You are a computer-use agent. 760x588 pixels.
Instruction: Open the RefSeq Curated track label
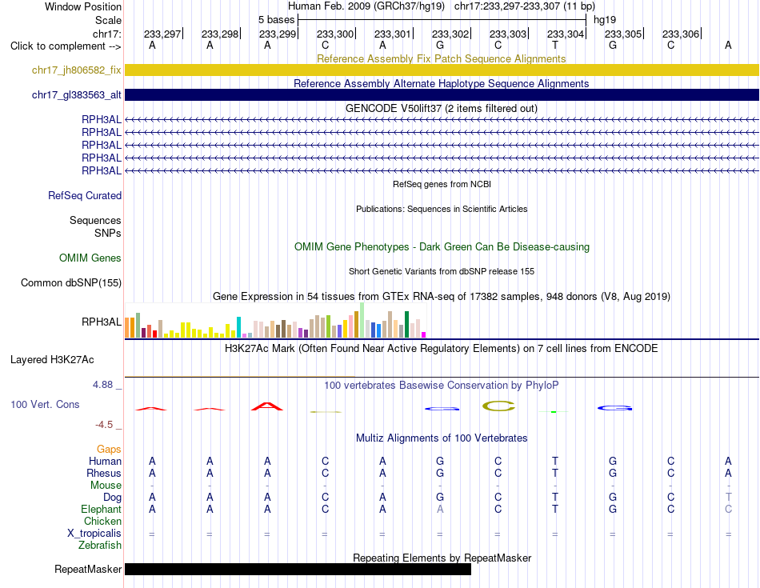click(x=84, y=195)
